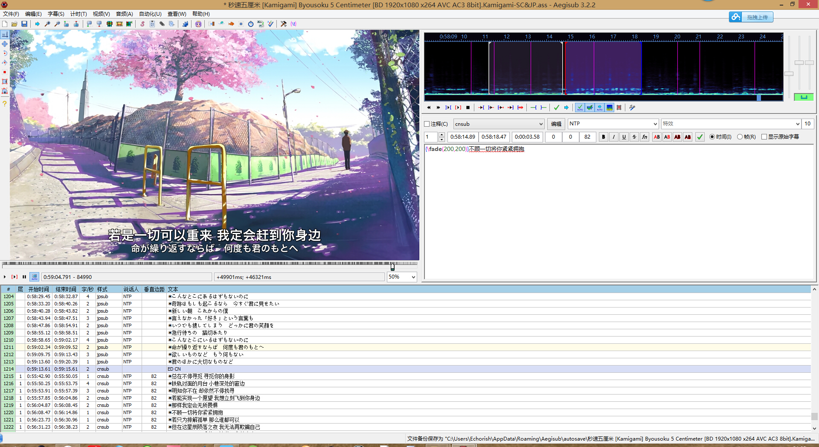The height and width of the screenshot is (447, 819).
Task: Open the 视频(V) menu
Action: (101, 14)
